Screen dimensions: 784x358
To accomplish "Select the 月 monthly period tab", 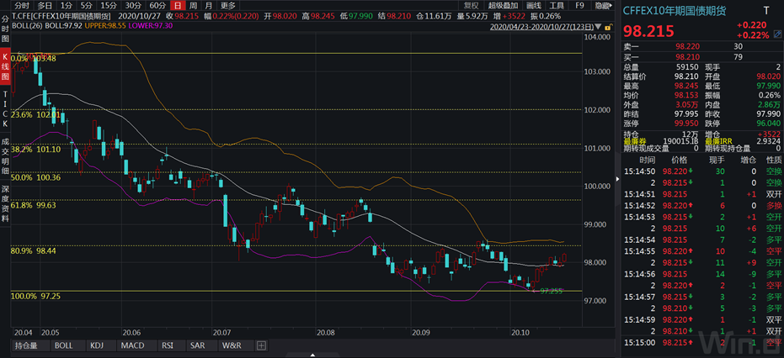I will (209, 6).
